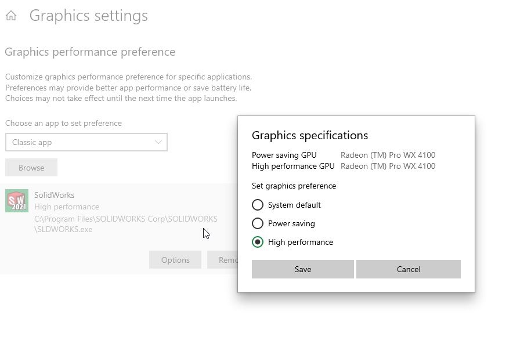
Task: Save the graphics preference
Action: pos(302,269)
